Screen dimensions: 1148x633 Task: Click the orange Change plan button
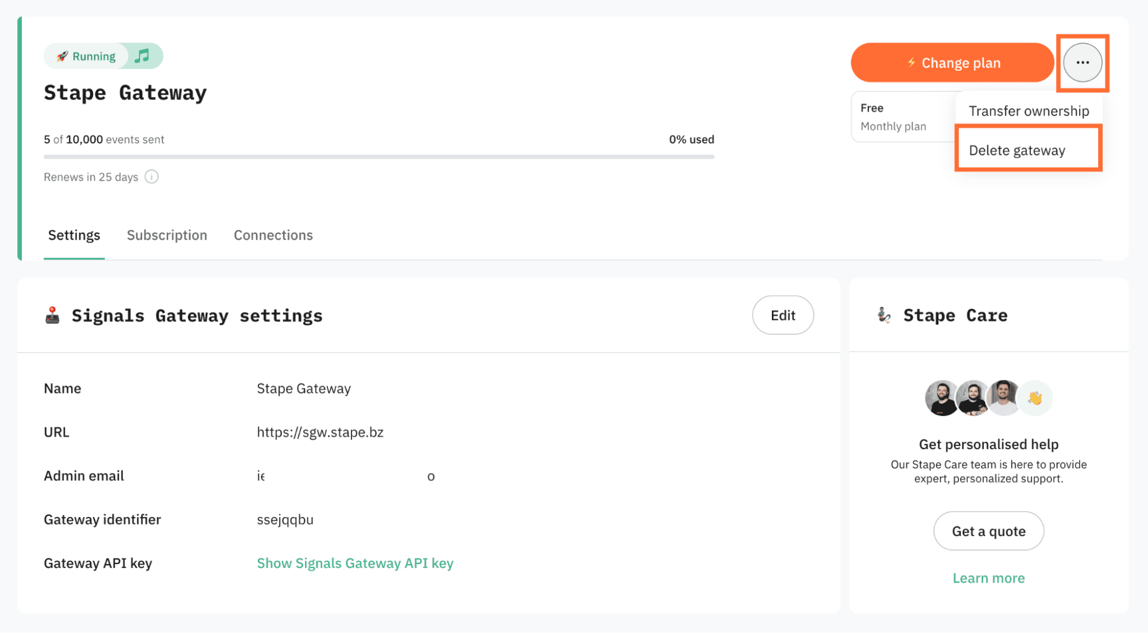point(952,63)
